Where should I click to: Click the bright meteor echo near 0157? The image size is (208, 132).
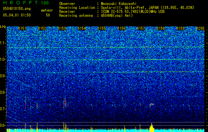[x=152, y=105]
